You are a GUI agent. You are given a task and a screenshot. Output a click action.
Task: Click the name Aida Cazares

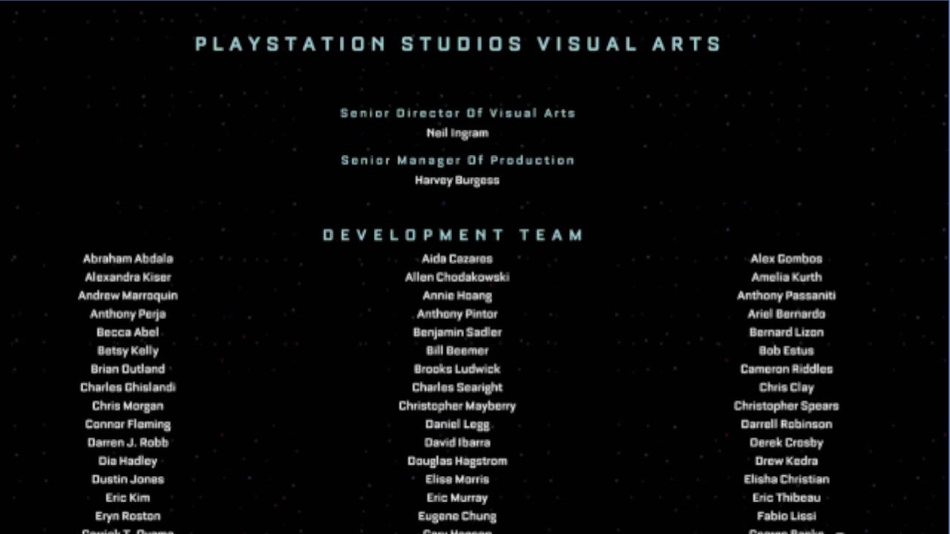(x=457, y=259)
